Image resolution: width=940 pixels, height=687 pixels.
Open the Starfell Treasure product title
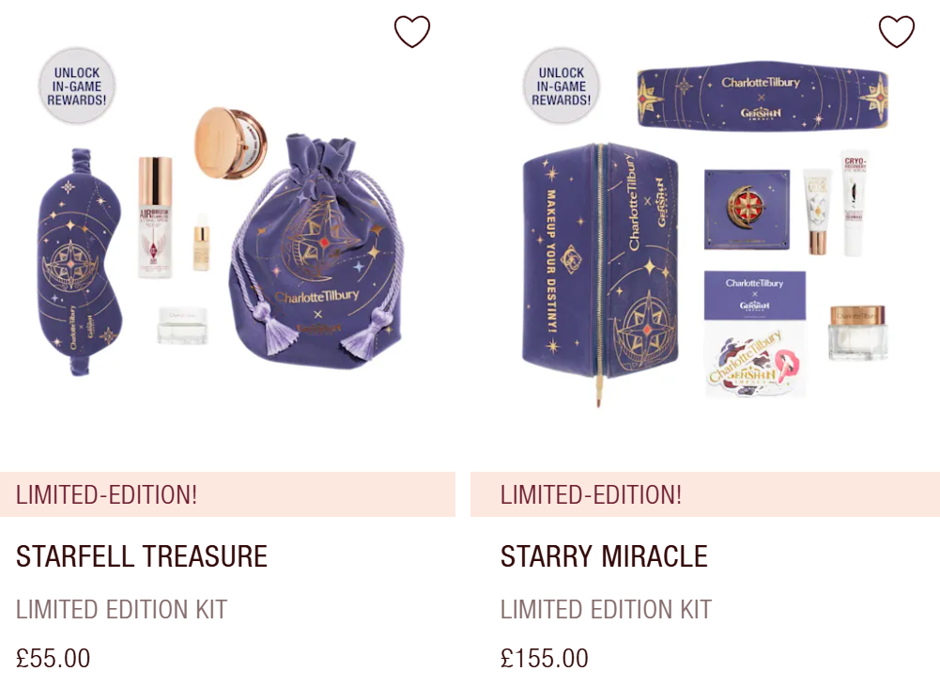[142, 556]
